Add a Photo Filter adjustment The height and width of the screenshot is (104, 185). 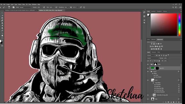(x=157, y=46)
